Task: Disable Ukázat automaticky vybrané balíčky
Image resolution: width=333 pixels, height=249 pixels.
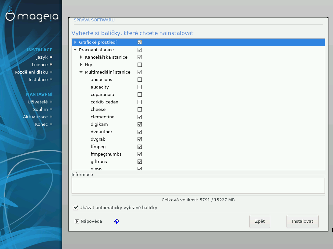Action: (75, 207)
